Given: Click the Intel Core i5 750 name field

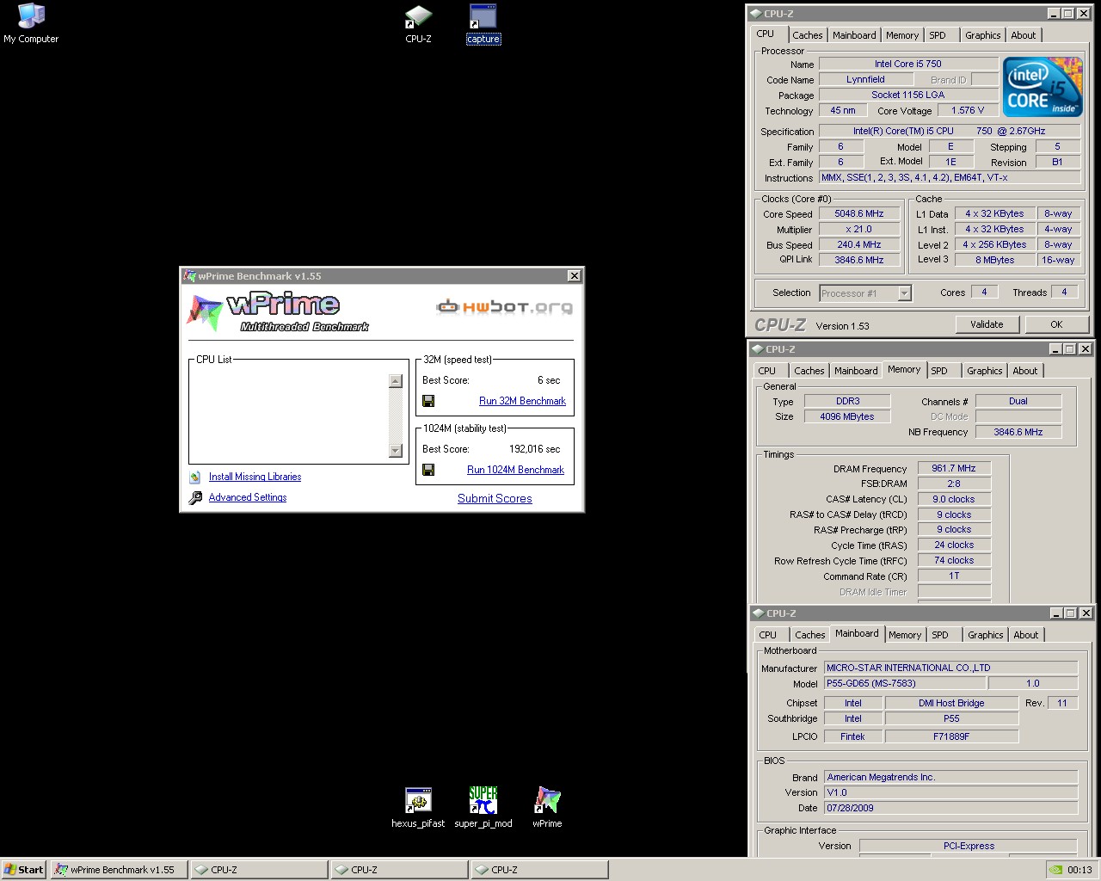Looking at the screenshot, I should click(907, 64).
